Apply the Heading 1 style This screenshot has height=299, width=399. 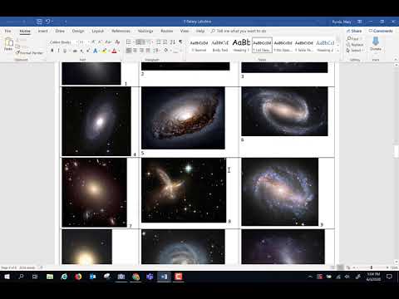[x=241, y=46]
